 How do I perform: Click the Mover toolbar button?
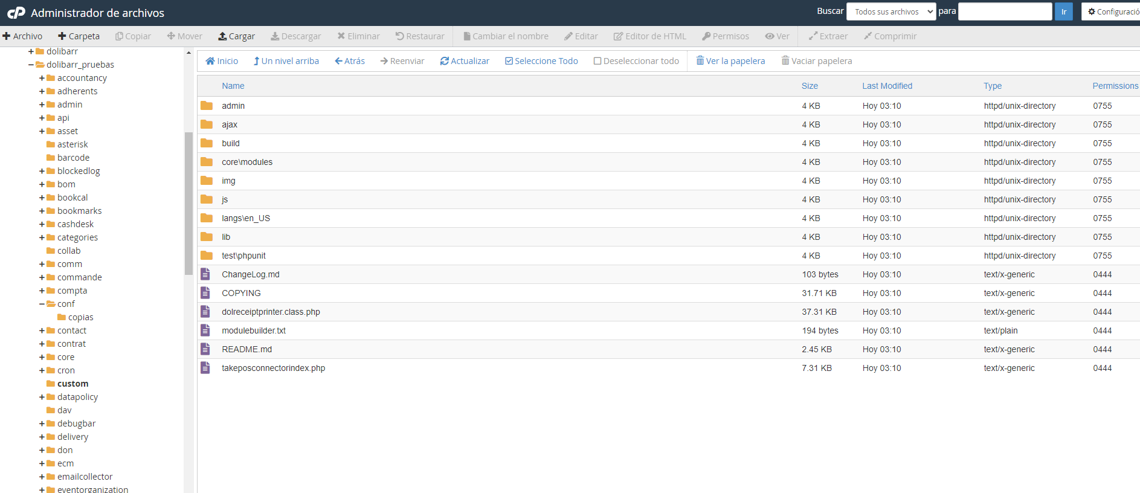(x=185, y=36)
